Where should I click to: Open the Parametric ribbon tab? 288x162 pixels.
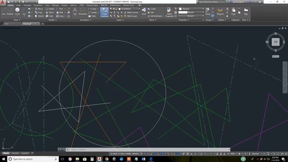coord(38,5)
